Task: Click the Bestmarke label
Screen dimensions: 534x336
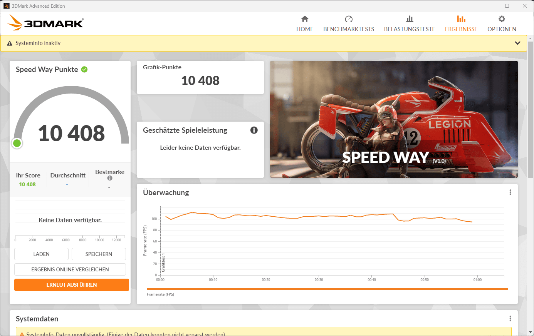Action: point(110,172)
